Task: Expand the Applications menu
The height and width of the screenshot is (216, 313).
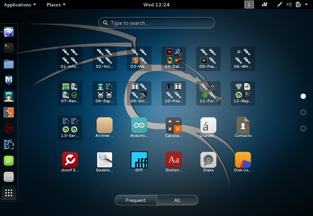Action: [20, 5]
